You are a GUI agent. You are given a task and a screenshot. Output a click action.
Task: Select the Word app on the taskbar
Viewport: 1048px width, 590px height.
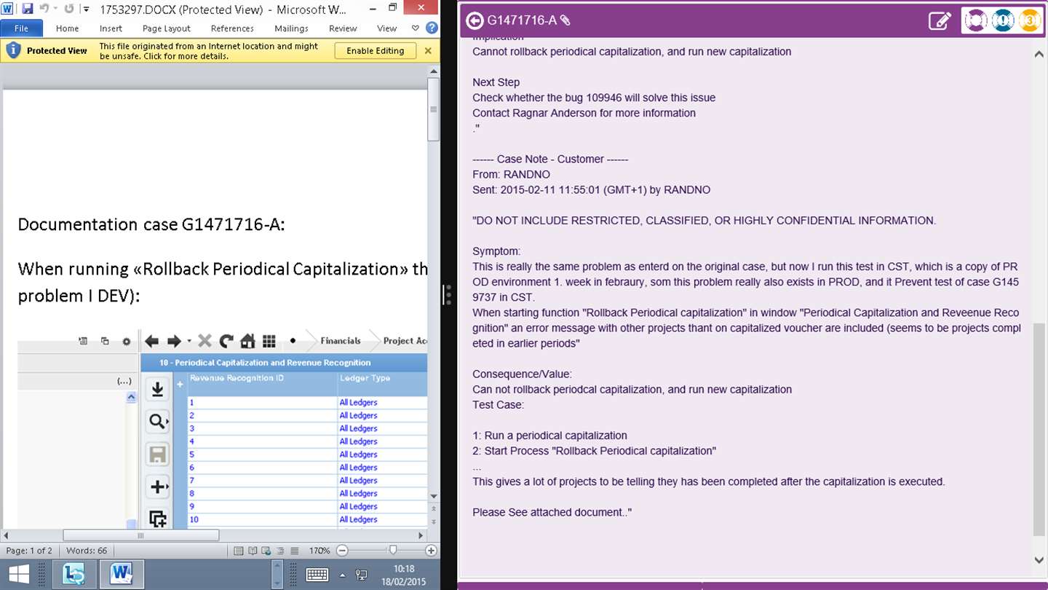pos(121,575)
